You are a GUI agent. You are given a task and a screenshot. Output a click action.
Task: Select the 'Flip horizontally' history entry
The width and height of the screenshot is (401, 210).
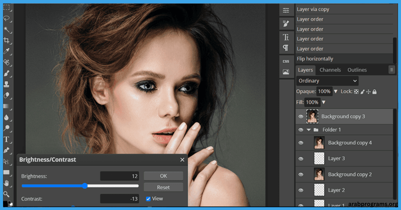[x=344, y=59]
